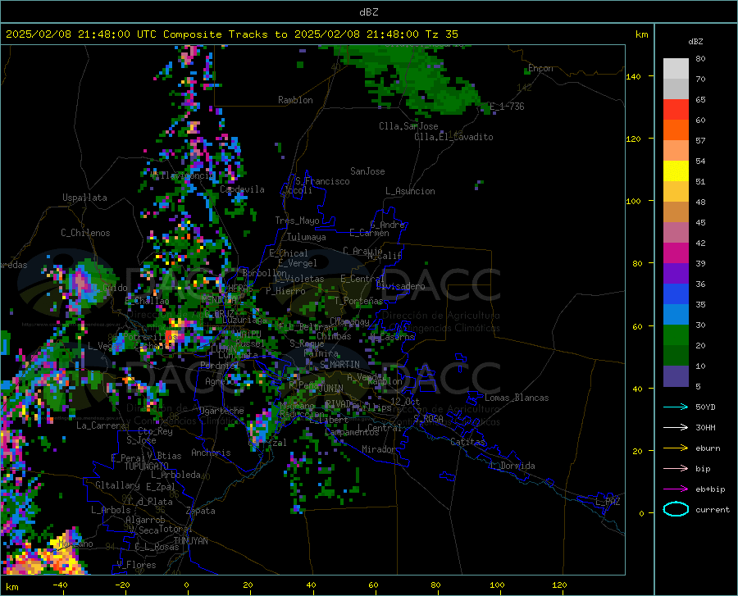Image resolution: width=738 pixels, height=596 pixels.
Task: Click the '42' legend value
Action: coord(701,243)
